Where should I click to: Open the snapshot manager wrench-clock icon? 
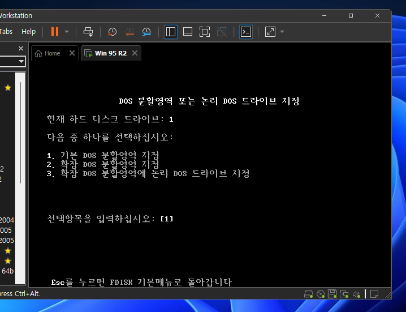click(146, 32)
